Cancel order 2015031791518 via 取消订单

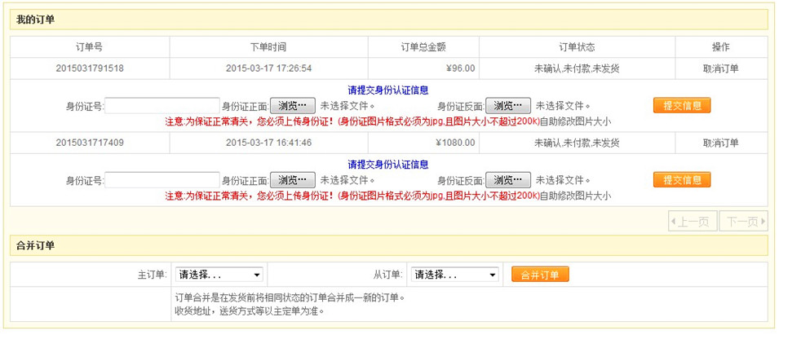[x=720, y=68]
